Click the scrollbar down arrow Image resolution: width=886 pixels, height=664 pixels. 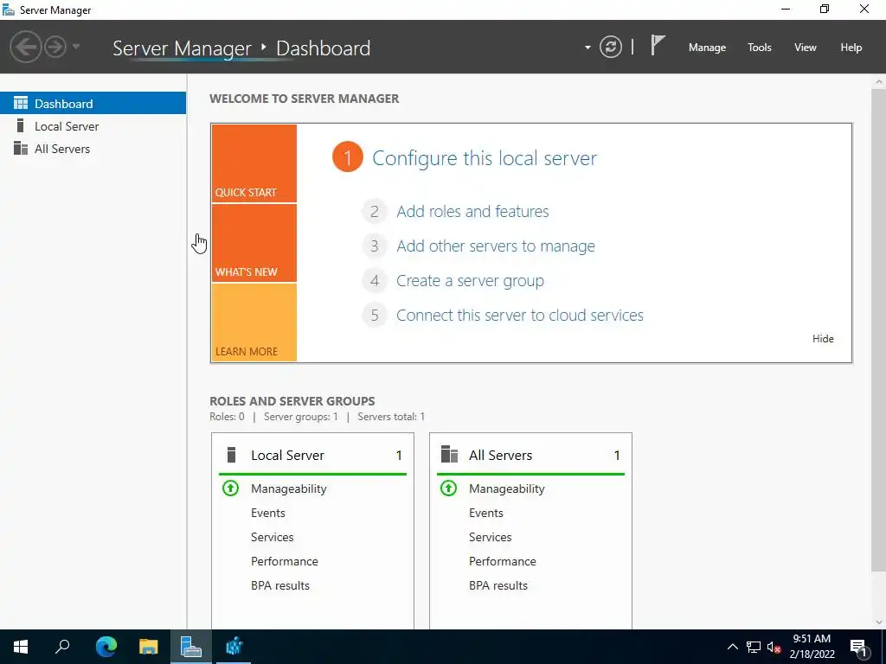pyautogui.click(x=879, y=622)
